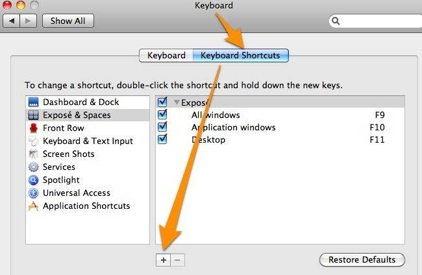This screenshot has height=275, width=422.
Task: Choose the Front Row red chair icon
Action: point(33,128)
